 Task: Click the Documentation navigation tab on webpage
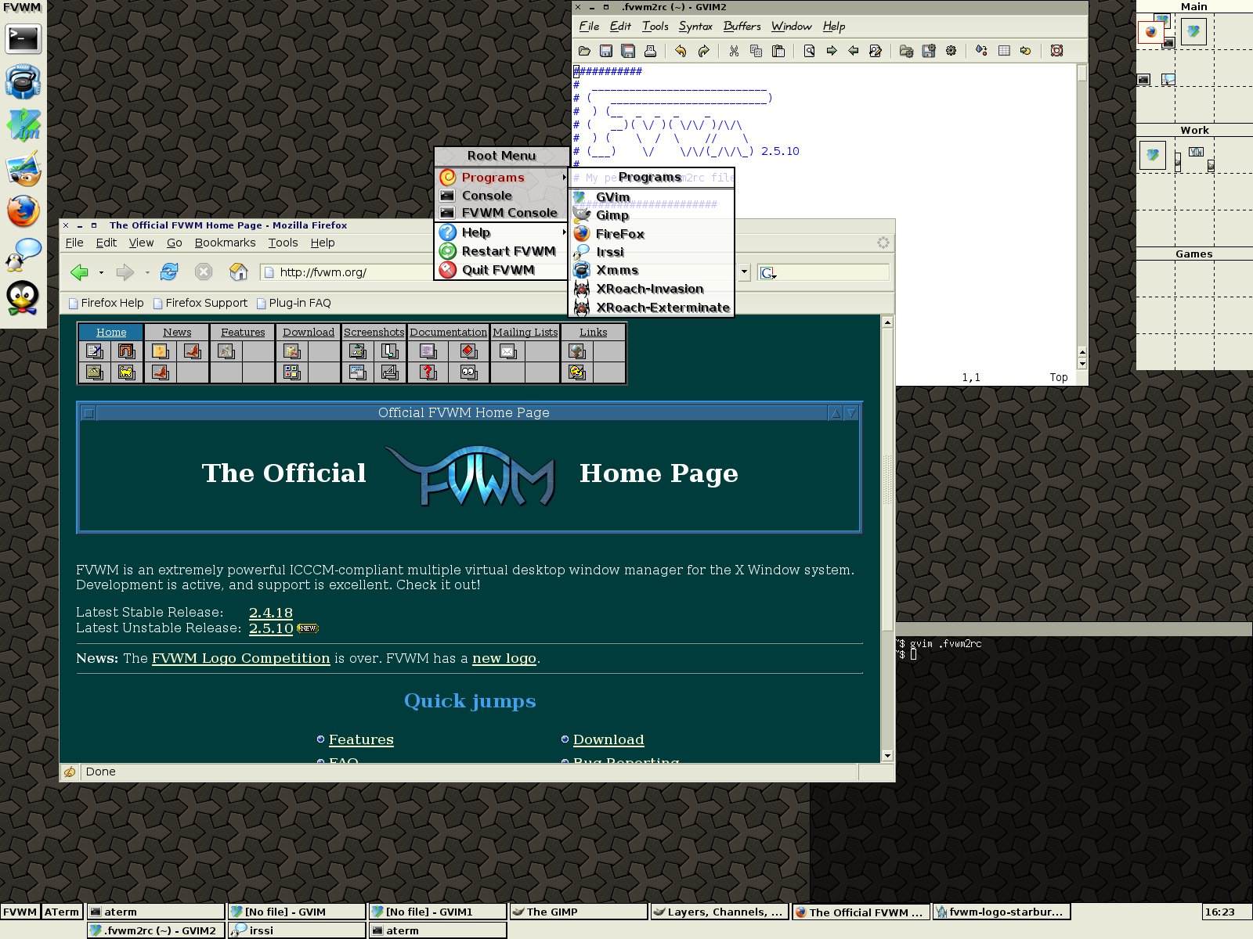click(448, 332)
